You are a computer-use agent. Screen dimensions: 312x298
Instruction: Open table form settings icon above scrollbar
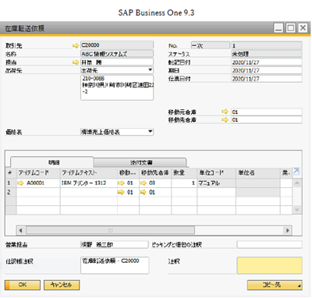click(296, 172)
